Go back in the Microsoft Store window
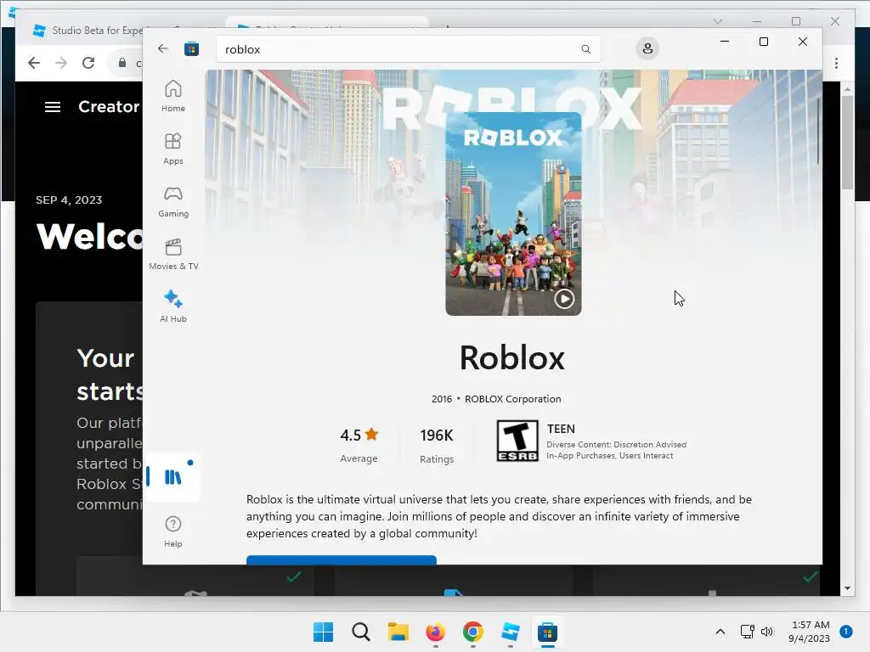 click(162, 48)
